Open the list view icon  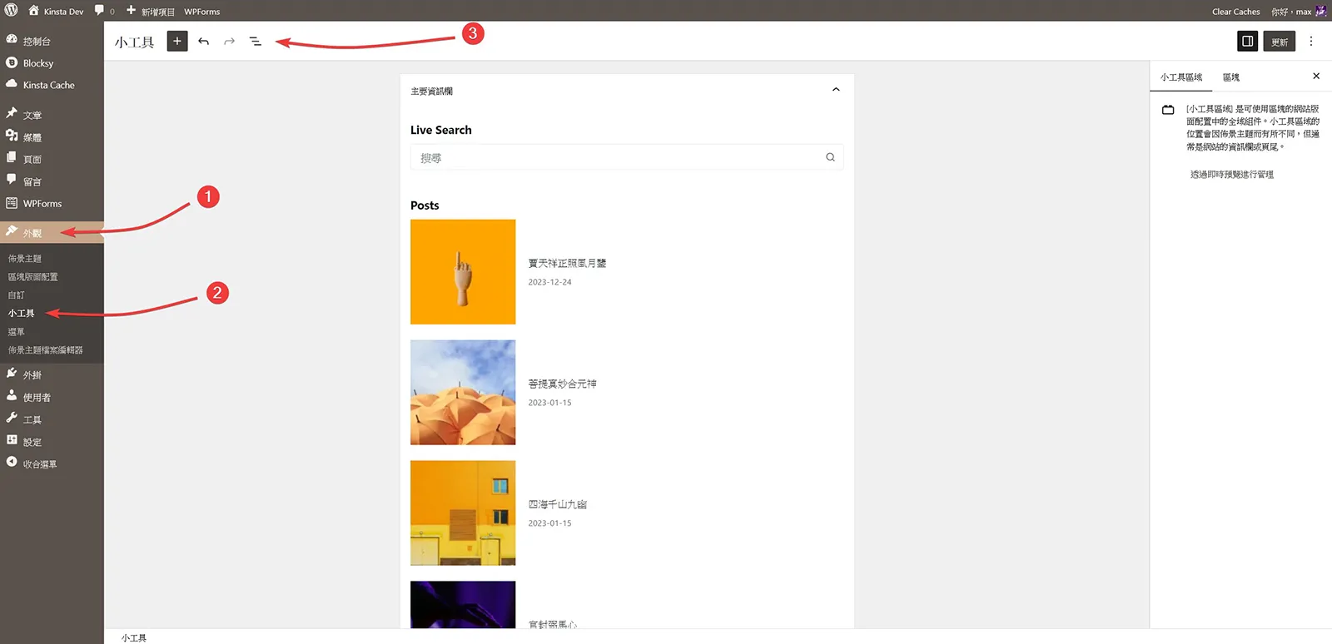pyautogui.click(x=256, y=41)
